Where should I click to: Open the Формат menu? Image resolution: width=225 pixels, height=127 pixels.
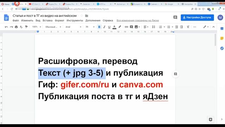(x=59, y=20)
